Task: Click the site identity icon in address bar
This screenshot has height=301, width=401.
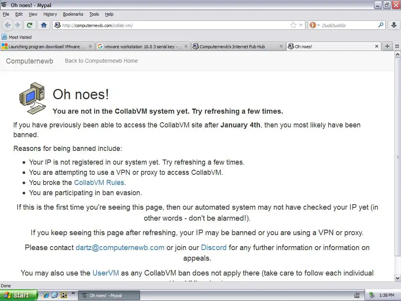Action: pyautogui.click(x=58, y=25)
